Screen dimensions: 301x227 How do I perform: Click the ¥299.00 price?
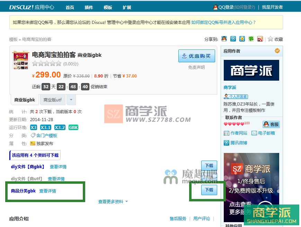pyautogui.click(x=46, y=75)
